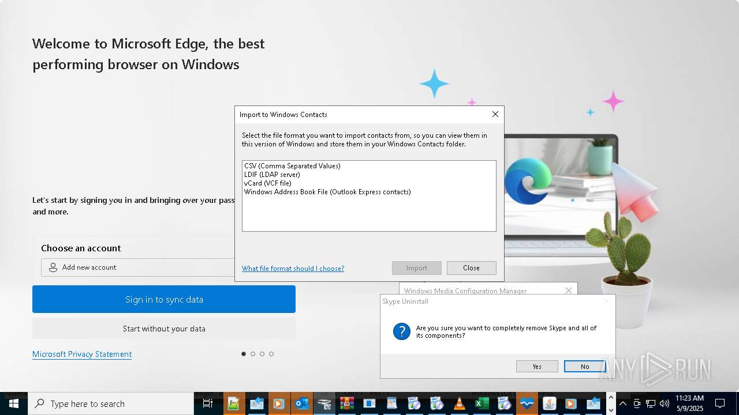Open the notification center icon
This screenshot has height=415, width=739.
pyautogui.click(x=720, y=403)
